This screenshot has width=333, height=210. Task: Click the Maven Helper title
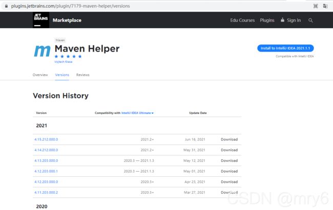[x=87, y=49]
